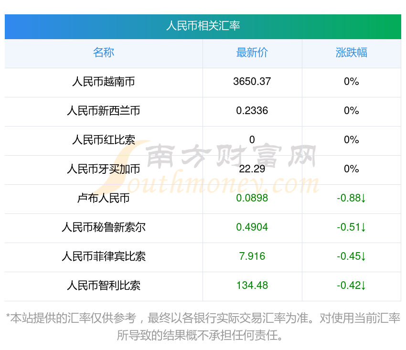Select the 人民币牙买加币 row name
This screenshot has height=350, width=406.
104,169
